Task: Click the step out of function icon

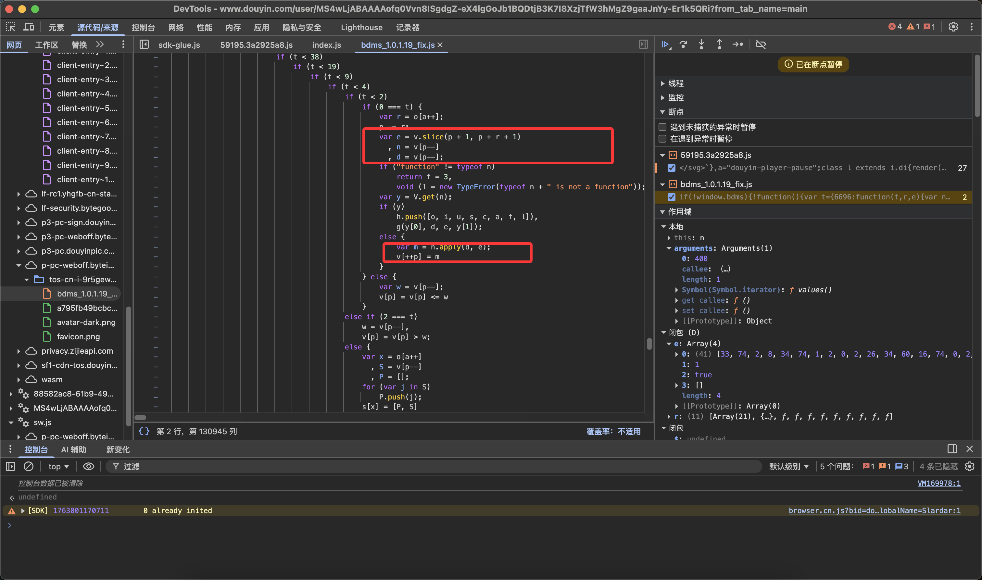Action: coord(719,44)
